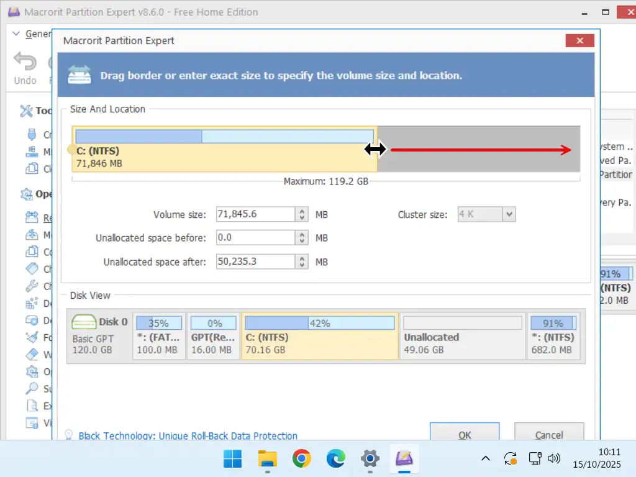Image resolution: width=636 pixels, height=477 pixels.
Task: Click the Surface test magnifier icon in sidebar
Action: coord(32,389)
